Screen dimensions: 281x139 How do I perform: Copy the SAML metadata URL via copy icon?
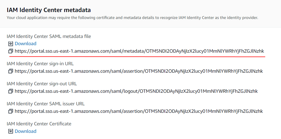(x=11, y=51)
